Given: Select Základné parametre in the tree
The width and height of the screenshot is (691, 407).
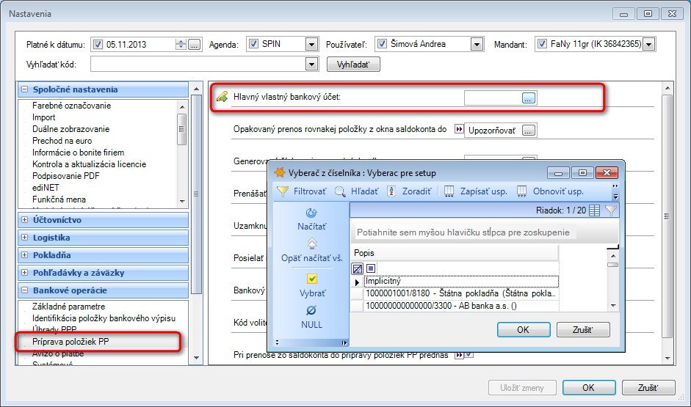Looking at the screenshot, I should tap(68, 307).
